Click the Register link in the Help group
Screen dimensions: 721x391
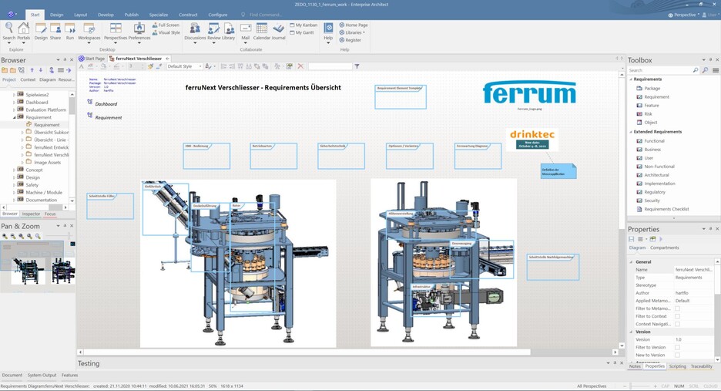tap(350, 40)
